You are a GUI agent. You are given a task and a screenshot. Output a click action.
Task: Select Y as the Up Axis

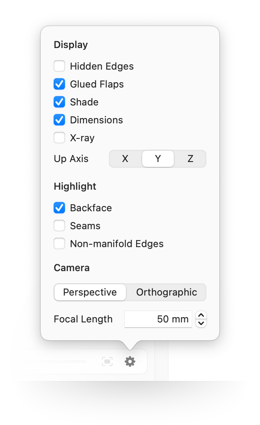[158, 159]
